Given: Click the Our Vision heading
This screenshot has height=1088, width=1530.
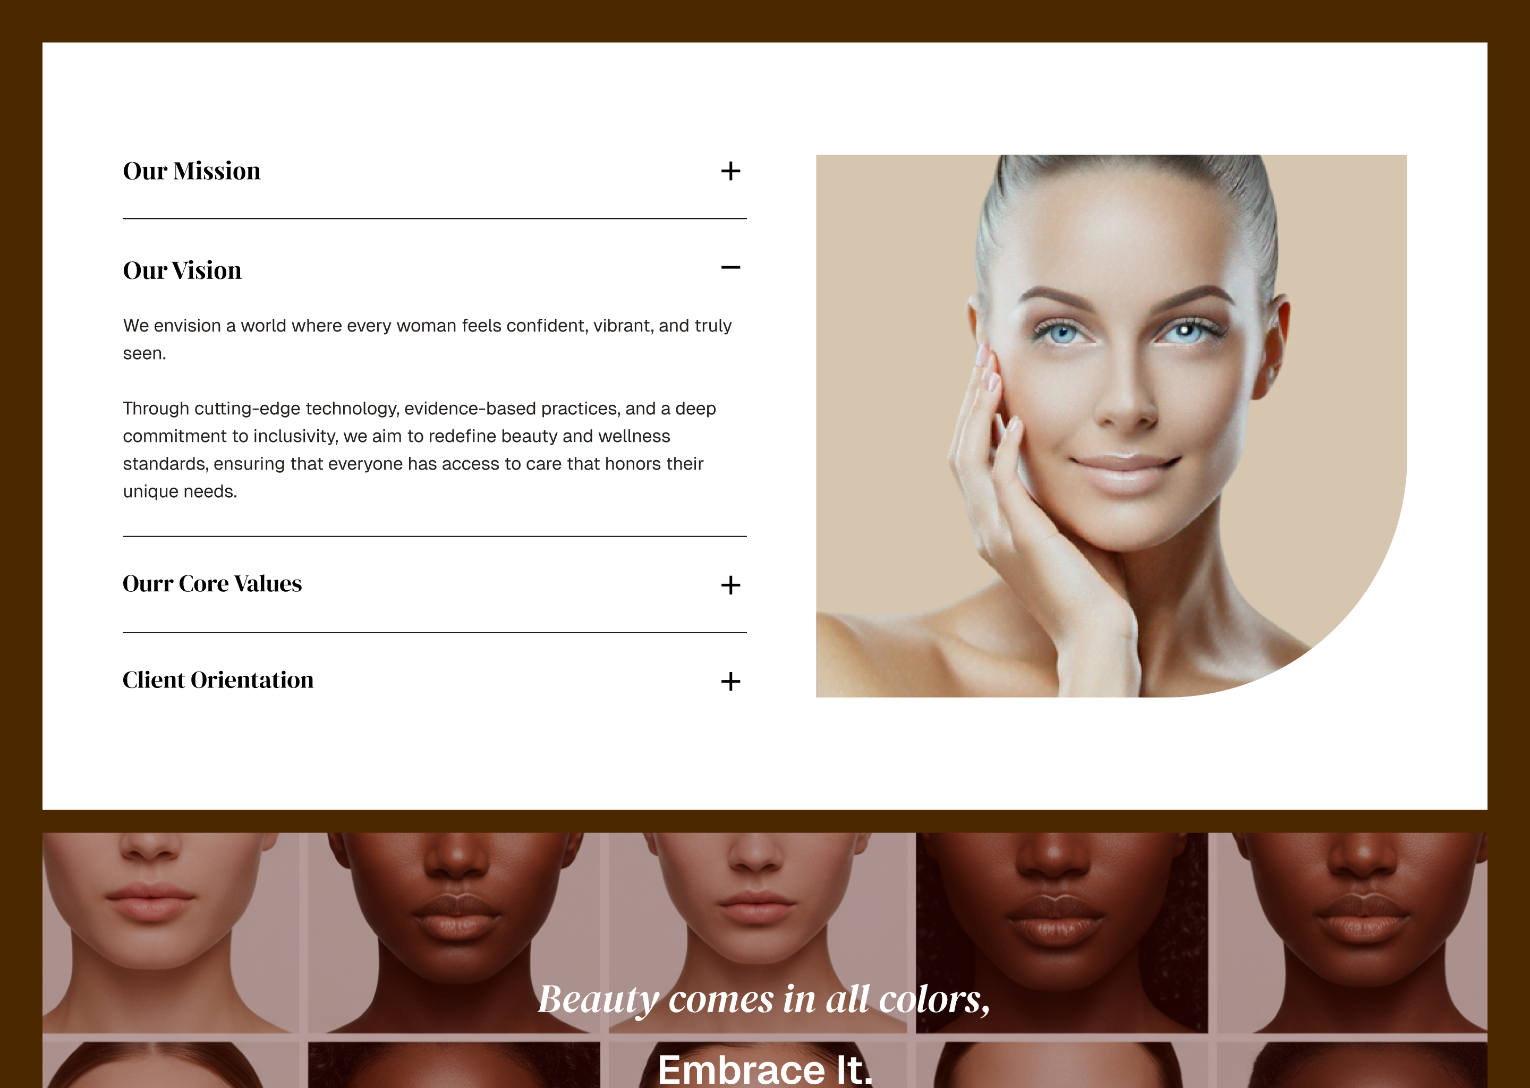Looking at the screenshot, I should [182, 270].
